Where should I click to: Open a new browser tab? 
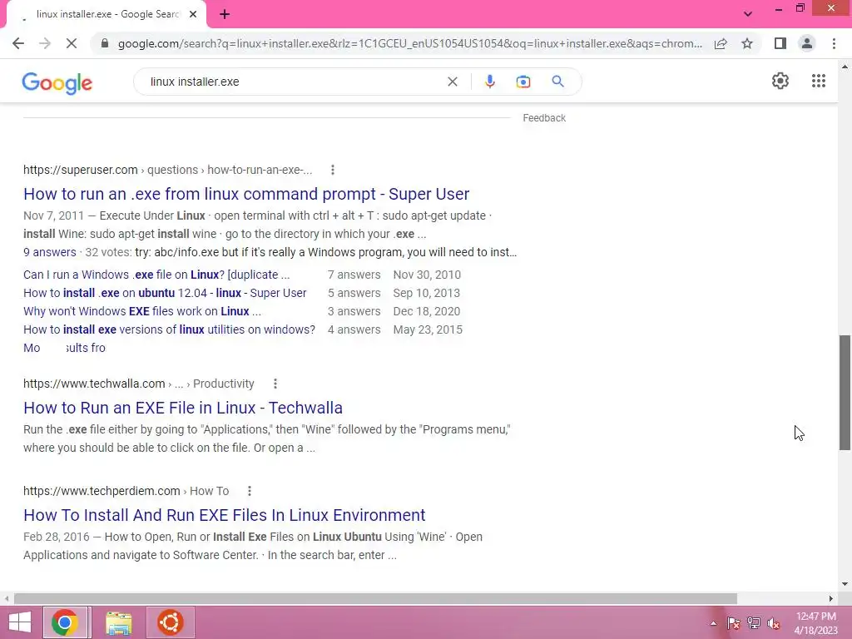(225, 14)
